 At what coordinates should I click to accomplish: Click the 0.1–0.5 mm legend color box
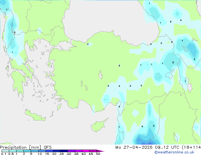tap(5, 151)
